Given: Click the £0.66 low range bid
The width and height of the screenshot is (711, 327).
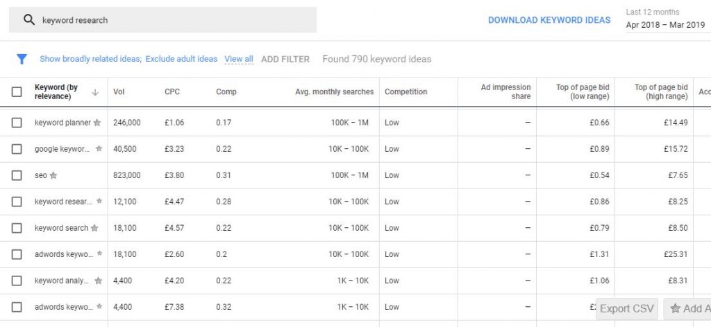Looking at the screenshot, I should coord(599,123).
